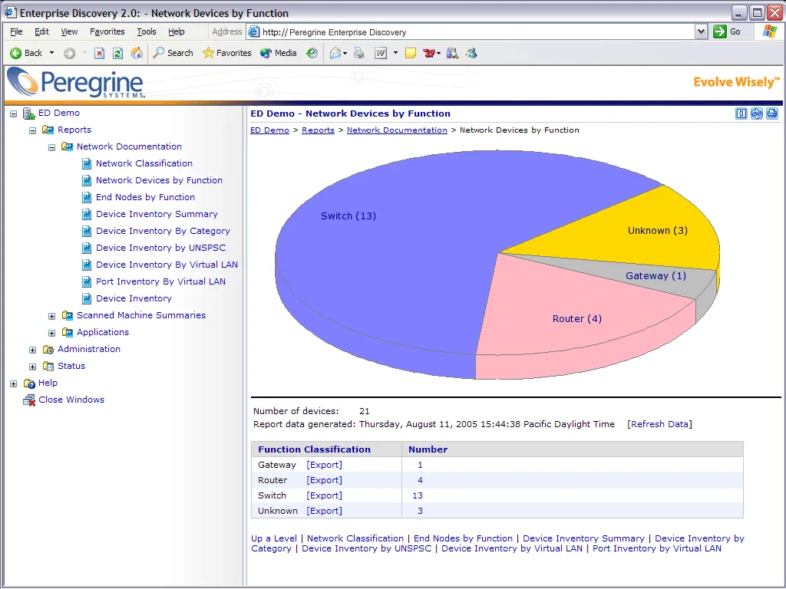Screen dimensions: 786x589
Task: Export the Router row data
Action: coord(325,480)
